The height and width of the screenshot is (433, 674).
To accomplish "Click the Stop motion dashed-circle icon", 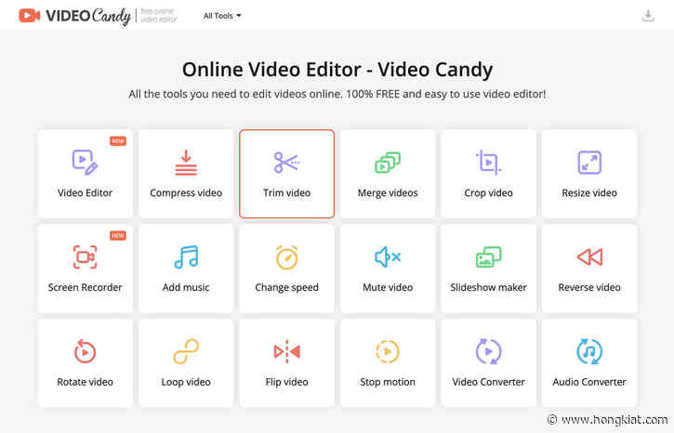I will [388, 351].
